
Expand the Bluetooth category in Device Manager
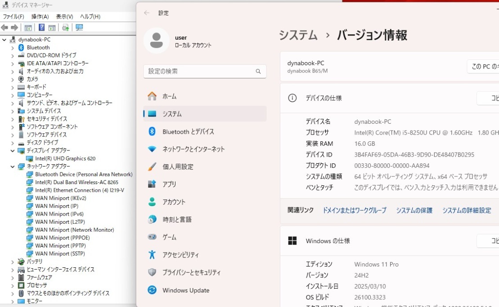coord(13,48)
